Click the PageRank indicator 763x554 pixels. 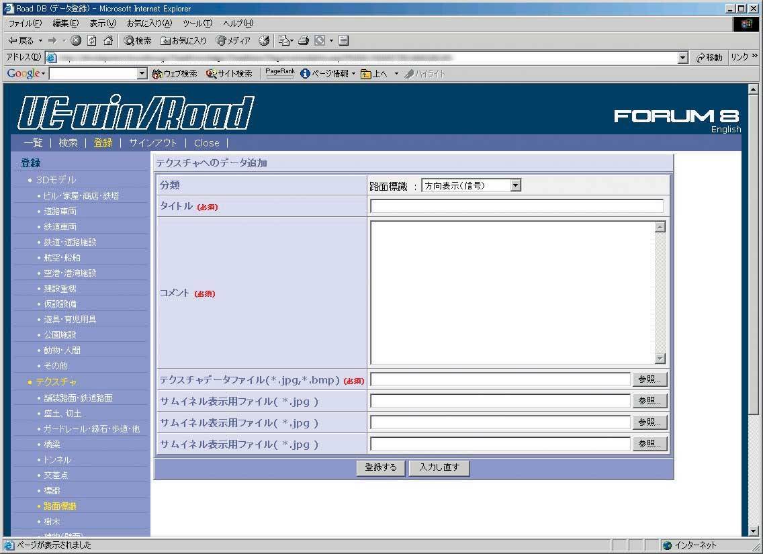pyautogui.click(x=280, y=73)
